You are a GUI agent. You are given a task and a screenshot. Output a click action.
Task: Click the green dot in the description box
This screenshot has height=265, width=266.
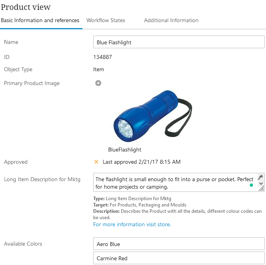[x=251, y=185]
